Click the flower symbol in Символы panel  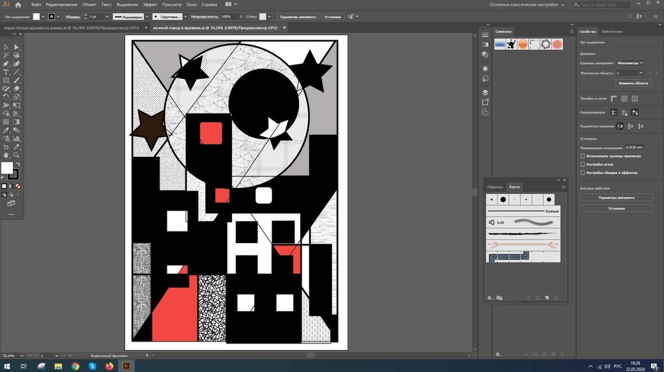click(x=556, y=44)
